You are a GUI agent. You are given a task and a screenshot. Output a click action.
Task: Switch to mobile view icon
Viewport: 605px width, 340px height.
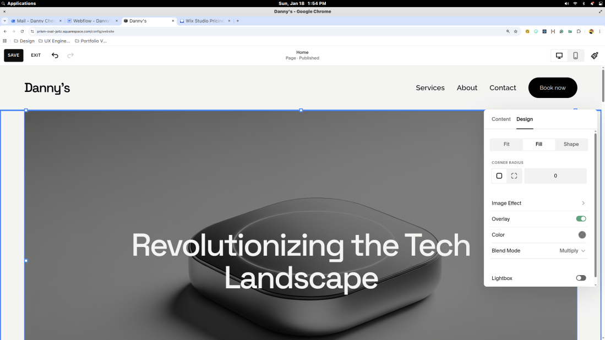pyautogui.click(x=575, y=56)
